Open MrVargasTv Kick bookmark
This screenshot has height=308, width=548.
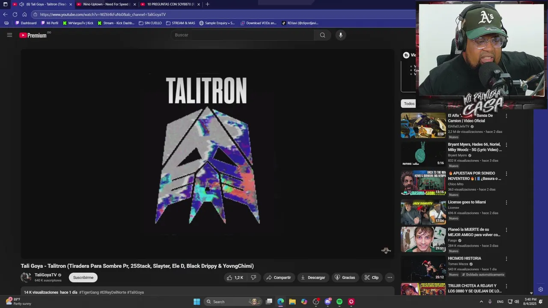click(78, 23)
